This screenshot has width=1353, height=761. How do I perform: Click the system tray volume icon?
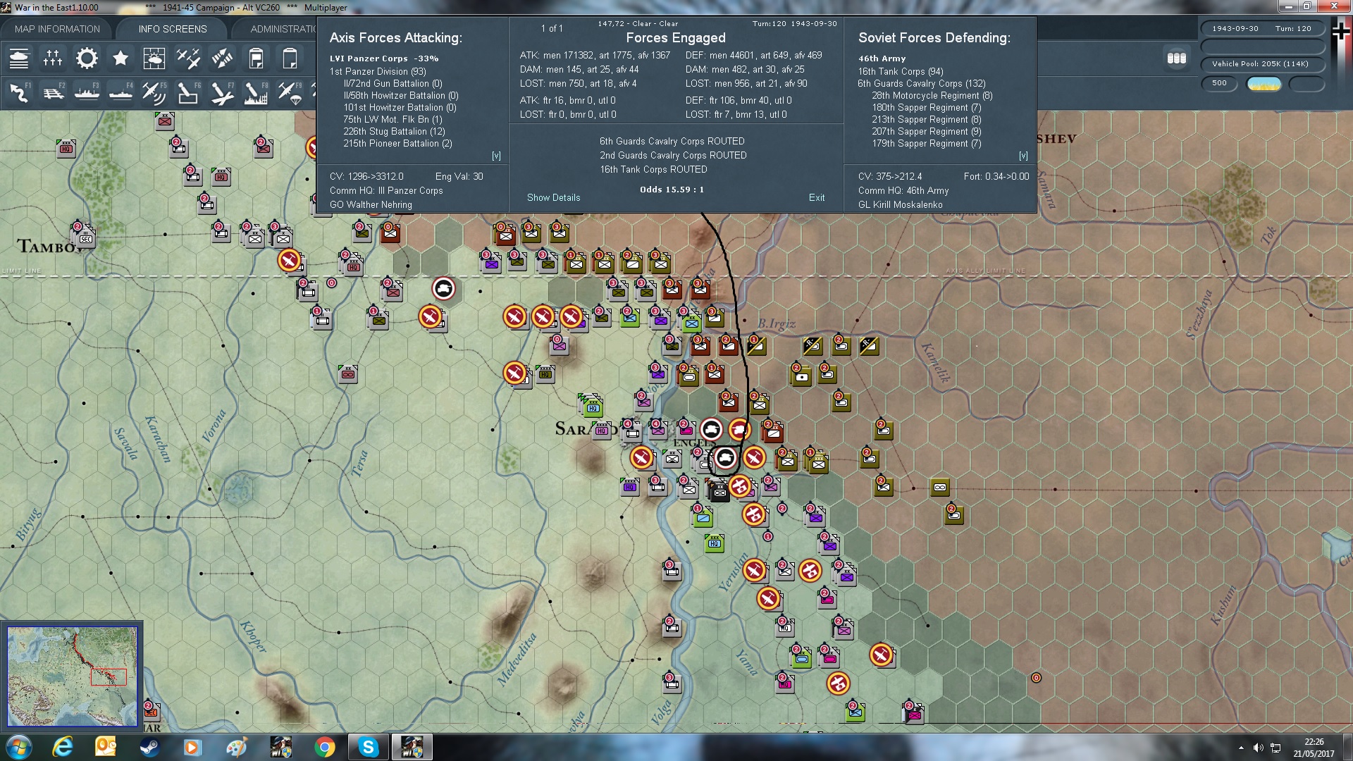coord(1258,748)
